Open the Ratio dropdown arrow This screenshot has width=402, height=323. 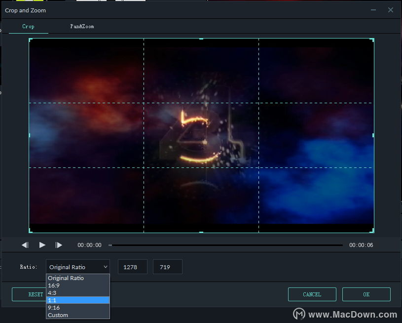[106, 267]
